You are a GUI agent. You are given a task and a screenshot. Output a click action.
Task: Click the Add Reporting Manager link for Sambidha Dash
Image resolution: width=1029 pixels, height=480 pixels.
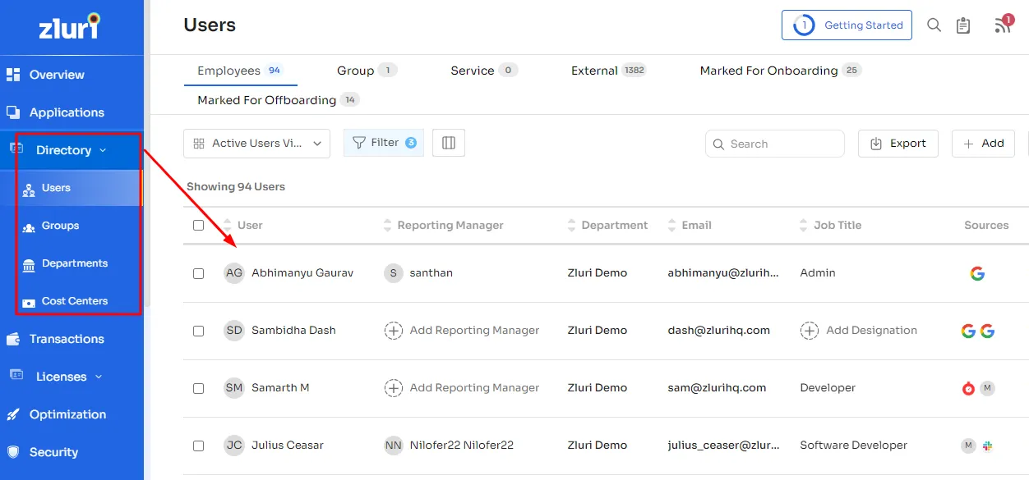tap(474, 331)
